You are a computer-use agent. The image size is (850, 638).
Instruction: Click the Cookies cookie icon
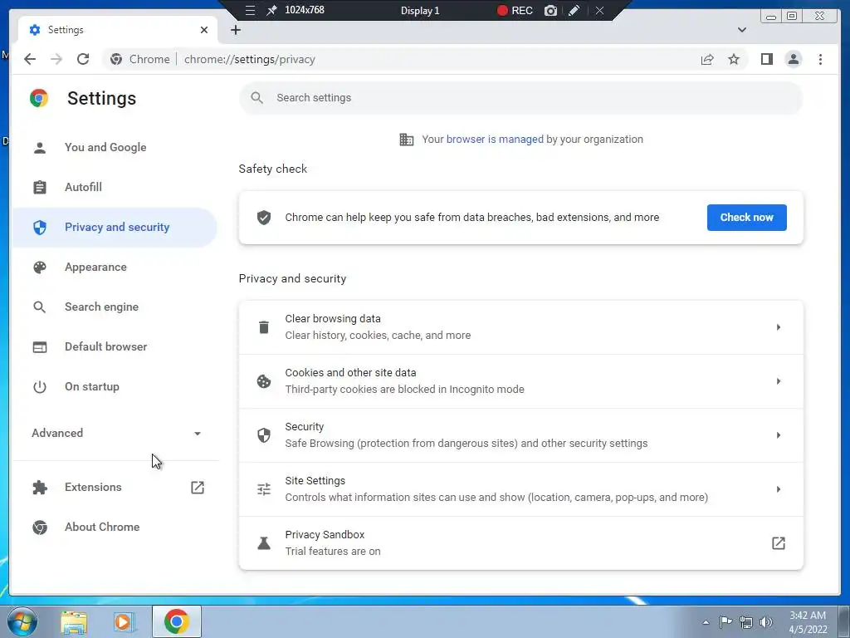[x=264, y=381]
